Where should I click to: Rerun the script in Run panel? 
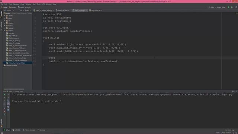[x=4, y=95]
